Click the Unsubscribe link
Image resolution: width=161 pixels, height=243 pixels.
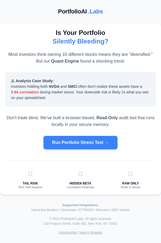tap(68, 233)
